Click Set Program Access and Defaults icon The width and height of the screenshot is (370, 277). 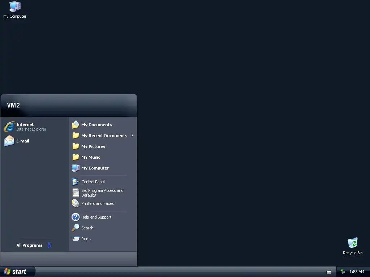pyautogui.click(x=76, y=193)
